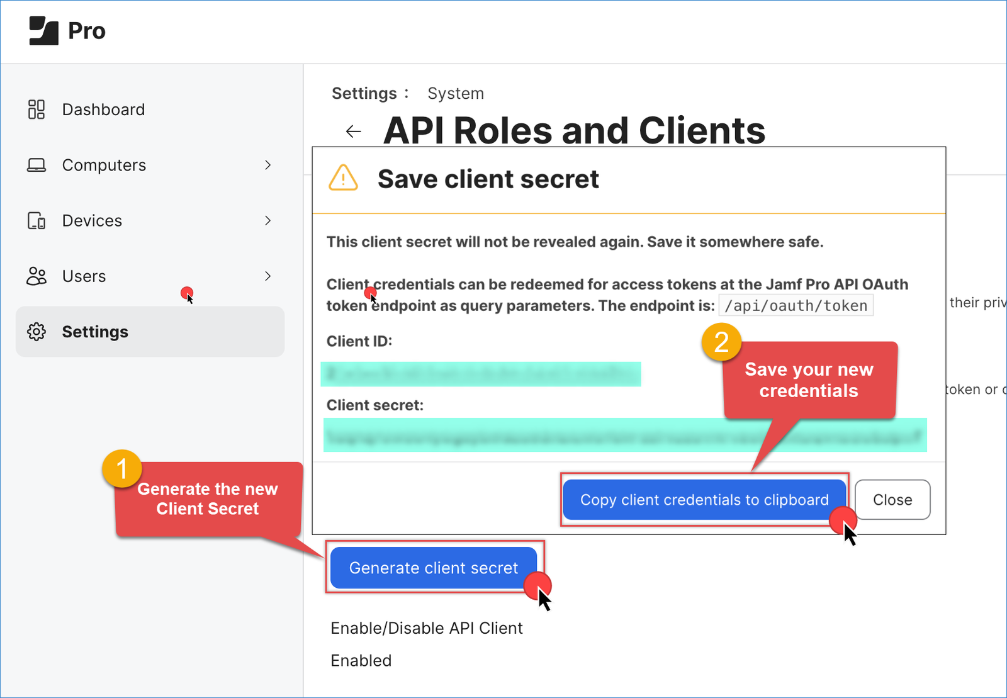Copy client credentials to clipboard
The width and height of the screenshot is (1007, 698).
pyautogui.click(x=704, y=500)
